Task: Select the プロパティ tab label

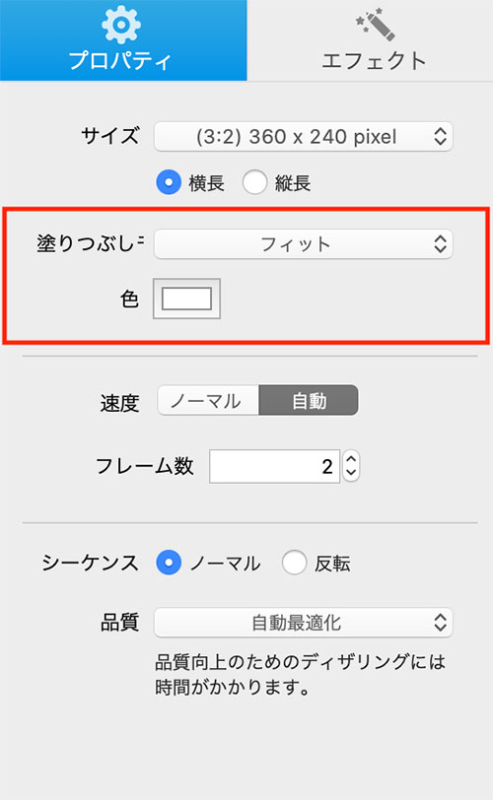Action: click(x=120, y=61)
